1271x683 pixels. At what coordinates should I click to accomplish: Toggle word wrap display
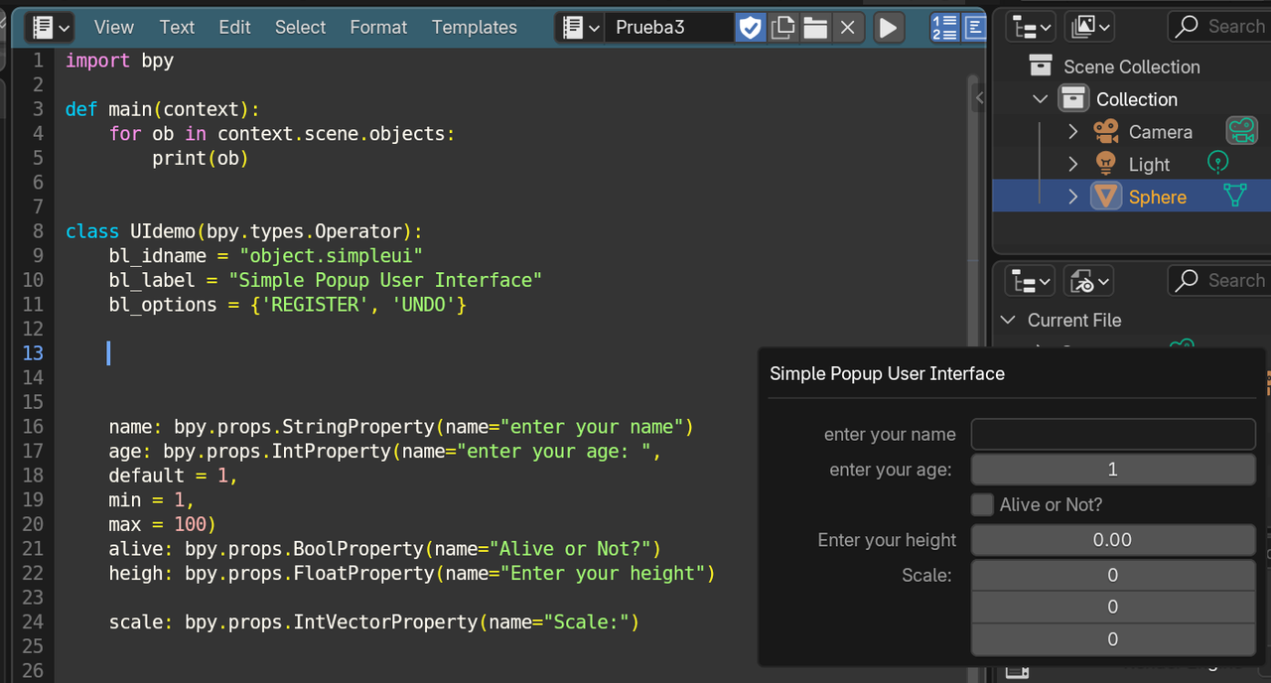pos(974,28)
